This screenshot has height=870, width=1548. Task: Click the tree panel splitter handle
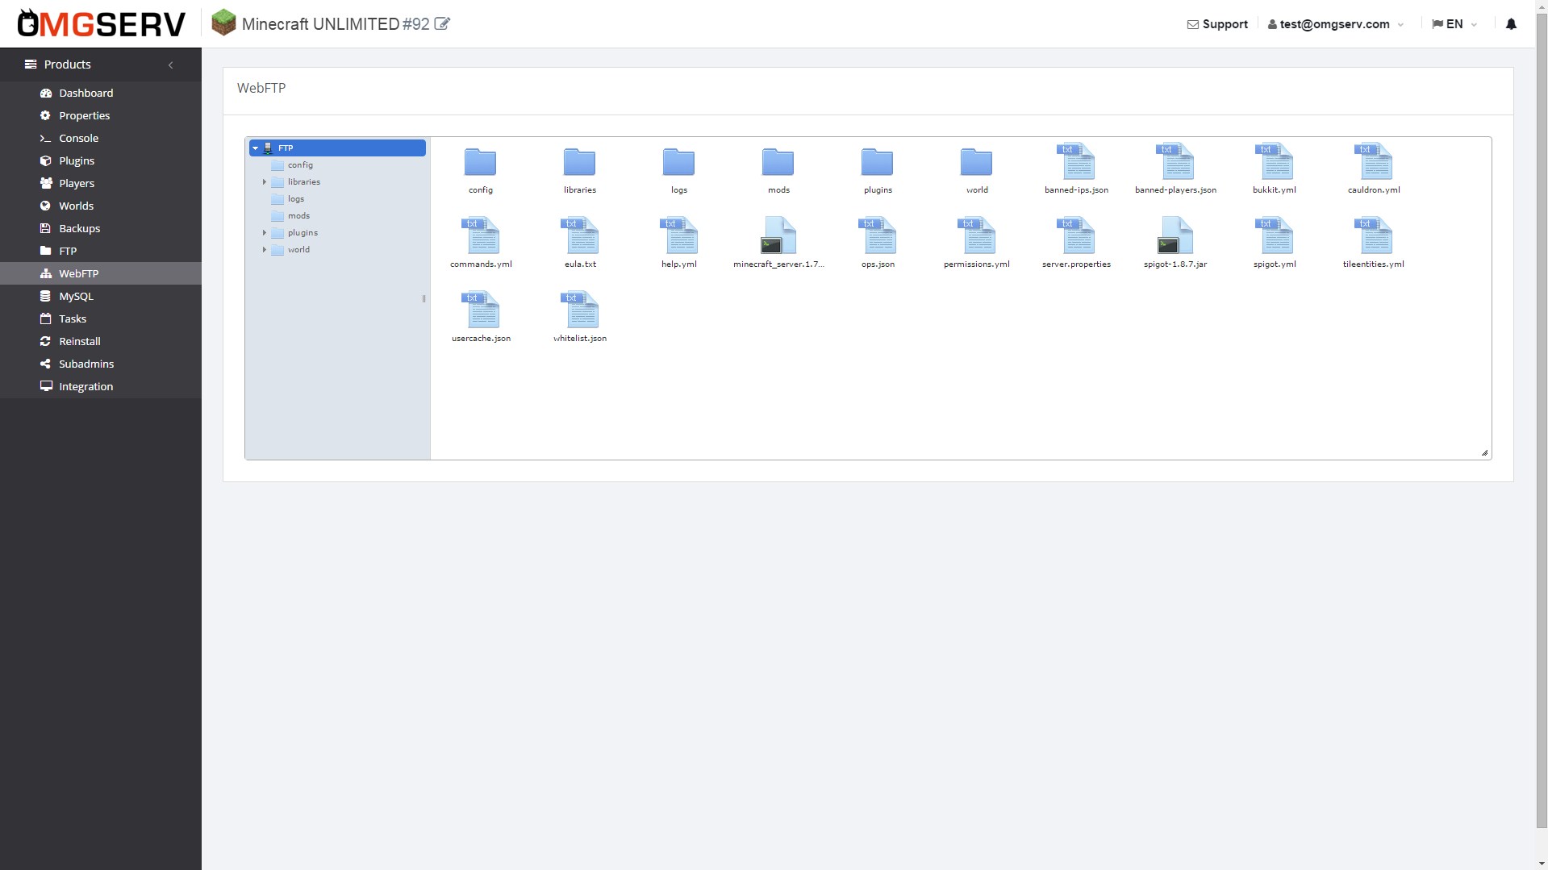click(x=424, y=298)
